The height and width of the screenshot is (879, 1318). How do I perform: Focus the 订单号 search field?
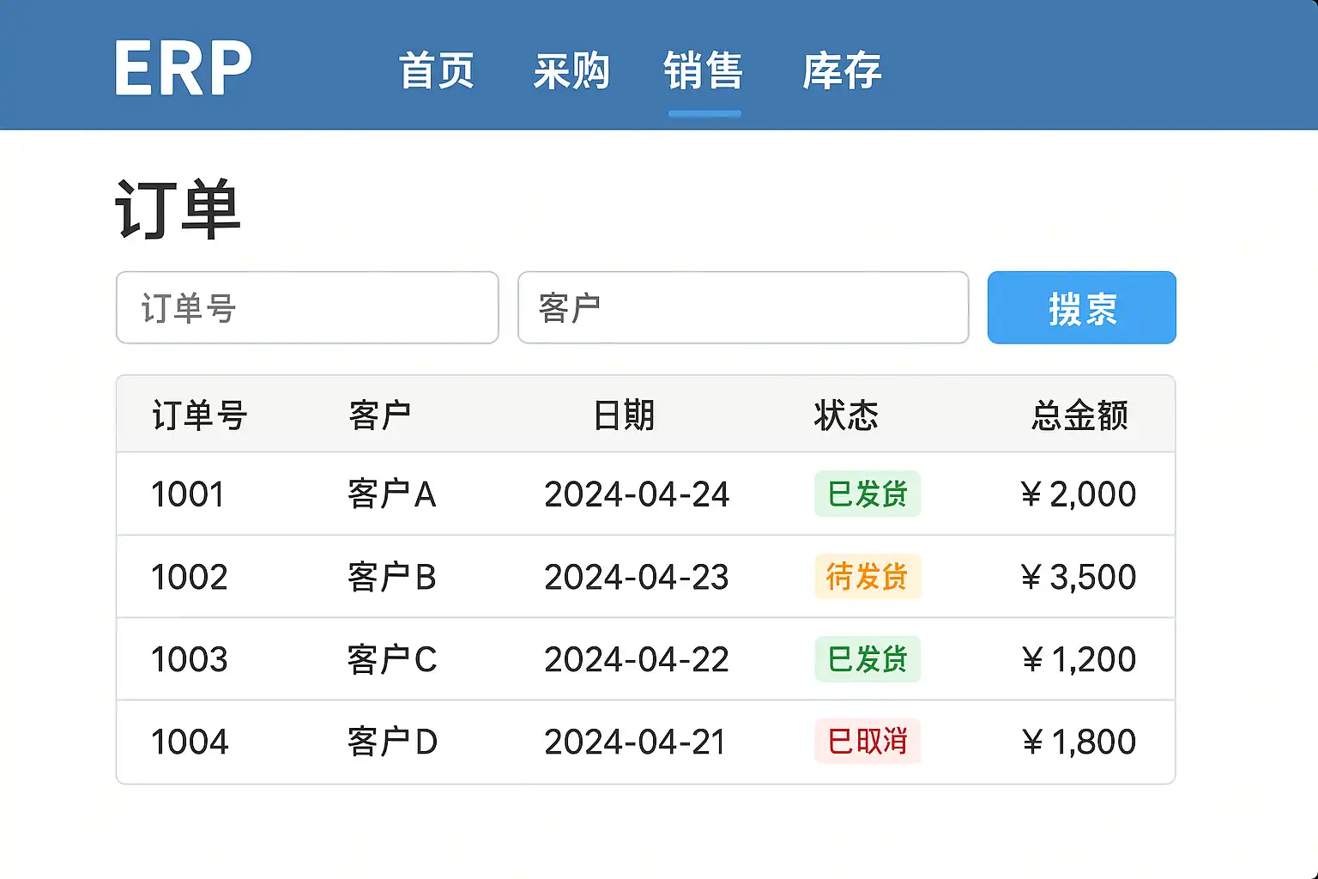[x=307, y=308]
